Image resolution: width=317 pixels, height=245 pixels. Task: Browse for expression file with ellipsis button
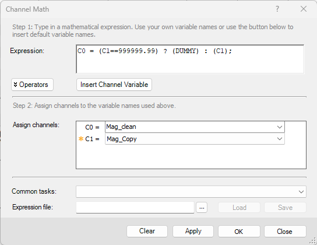(202, 208)
